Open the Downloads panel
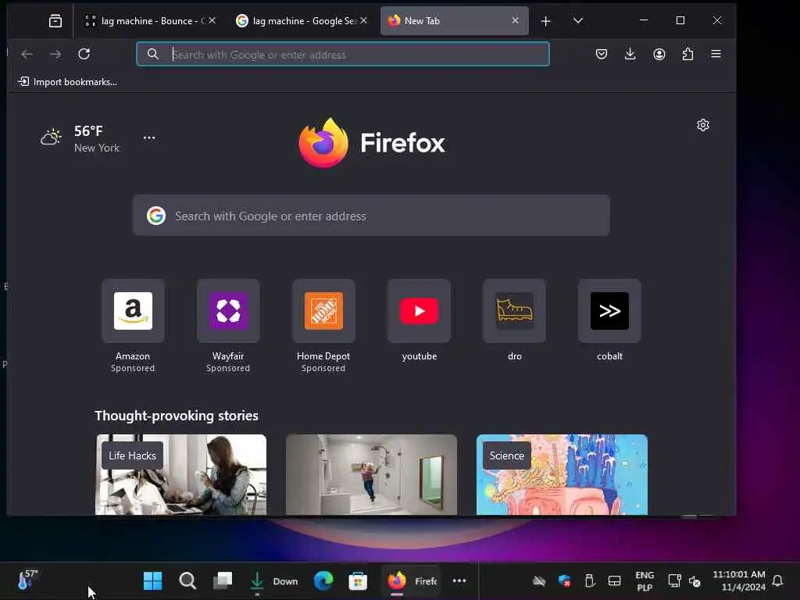 [630, 54]
